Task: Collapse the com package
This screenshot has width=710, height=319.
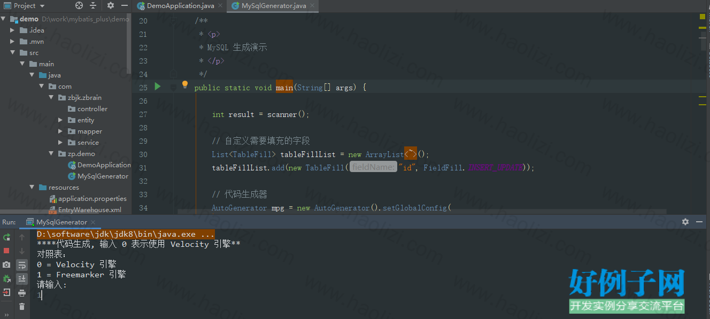Action: click(x=41, y=86)
